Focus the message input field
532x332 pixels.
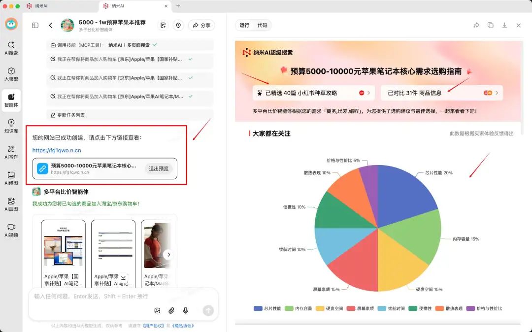tap(124, 297)
